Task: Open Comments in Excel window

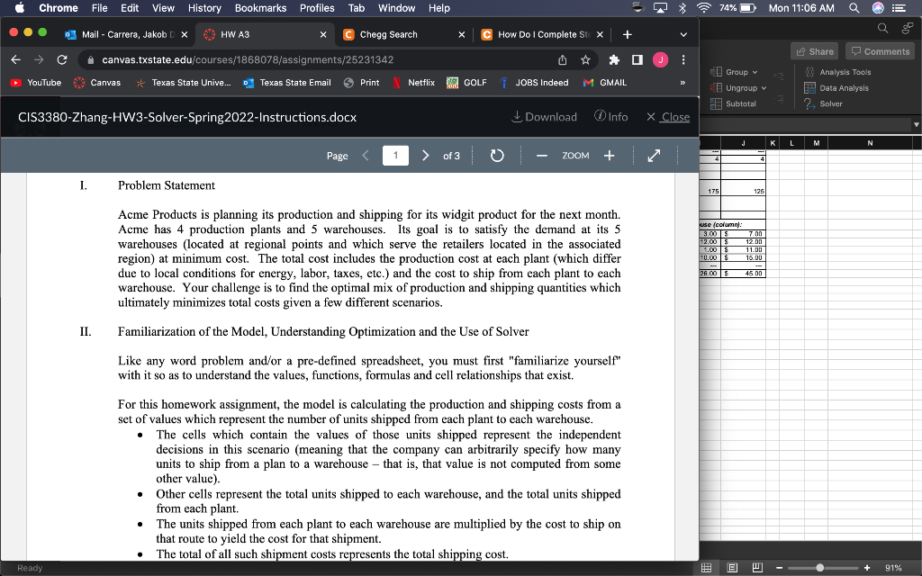Action: (881, 51)
